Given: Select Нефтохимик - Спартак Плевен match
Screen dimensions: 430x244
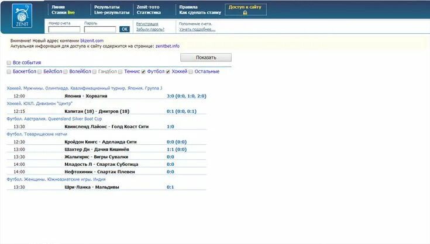Looking at the screenshot, I should [99, 172].
